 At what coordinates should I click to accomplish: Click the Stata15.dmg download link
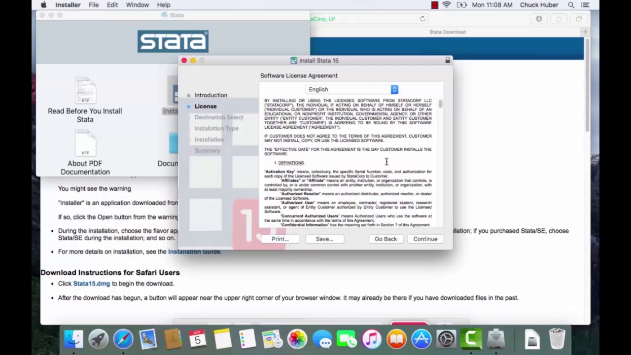click(92, 284)
